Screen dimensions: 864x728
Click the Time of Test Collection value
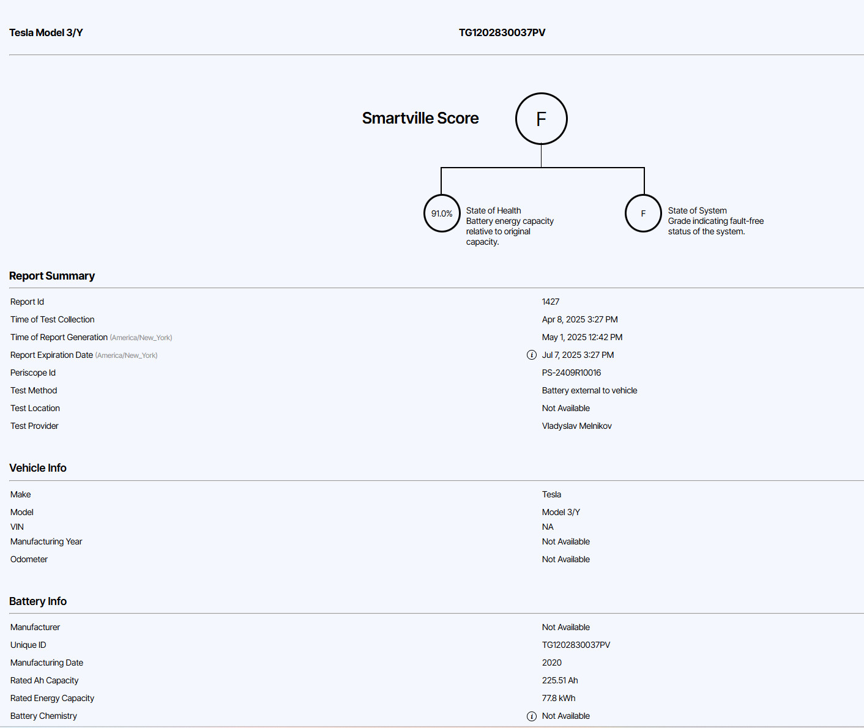[579, 319]
